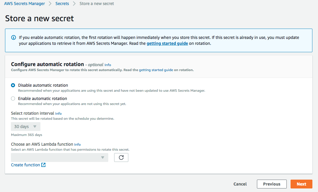
Task: Navigate to AWS Secrets Manager breadcrumb
Action: 24,3
